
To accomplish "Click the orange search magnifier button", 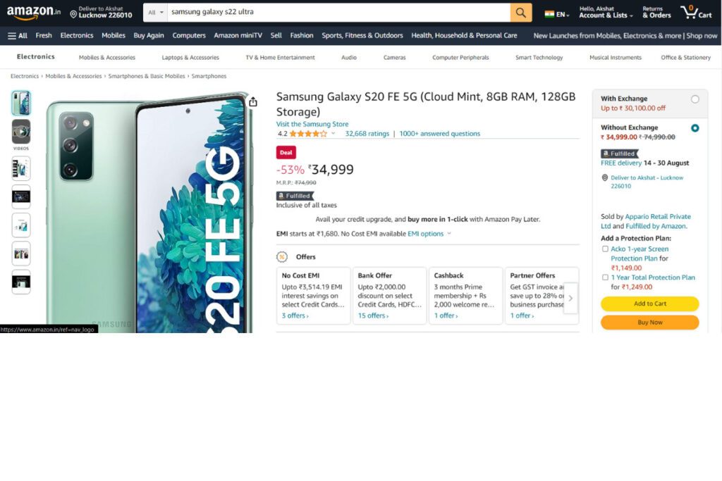I will click(x=521, y=13).
